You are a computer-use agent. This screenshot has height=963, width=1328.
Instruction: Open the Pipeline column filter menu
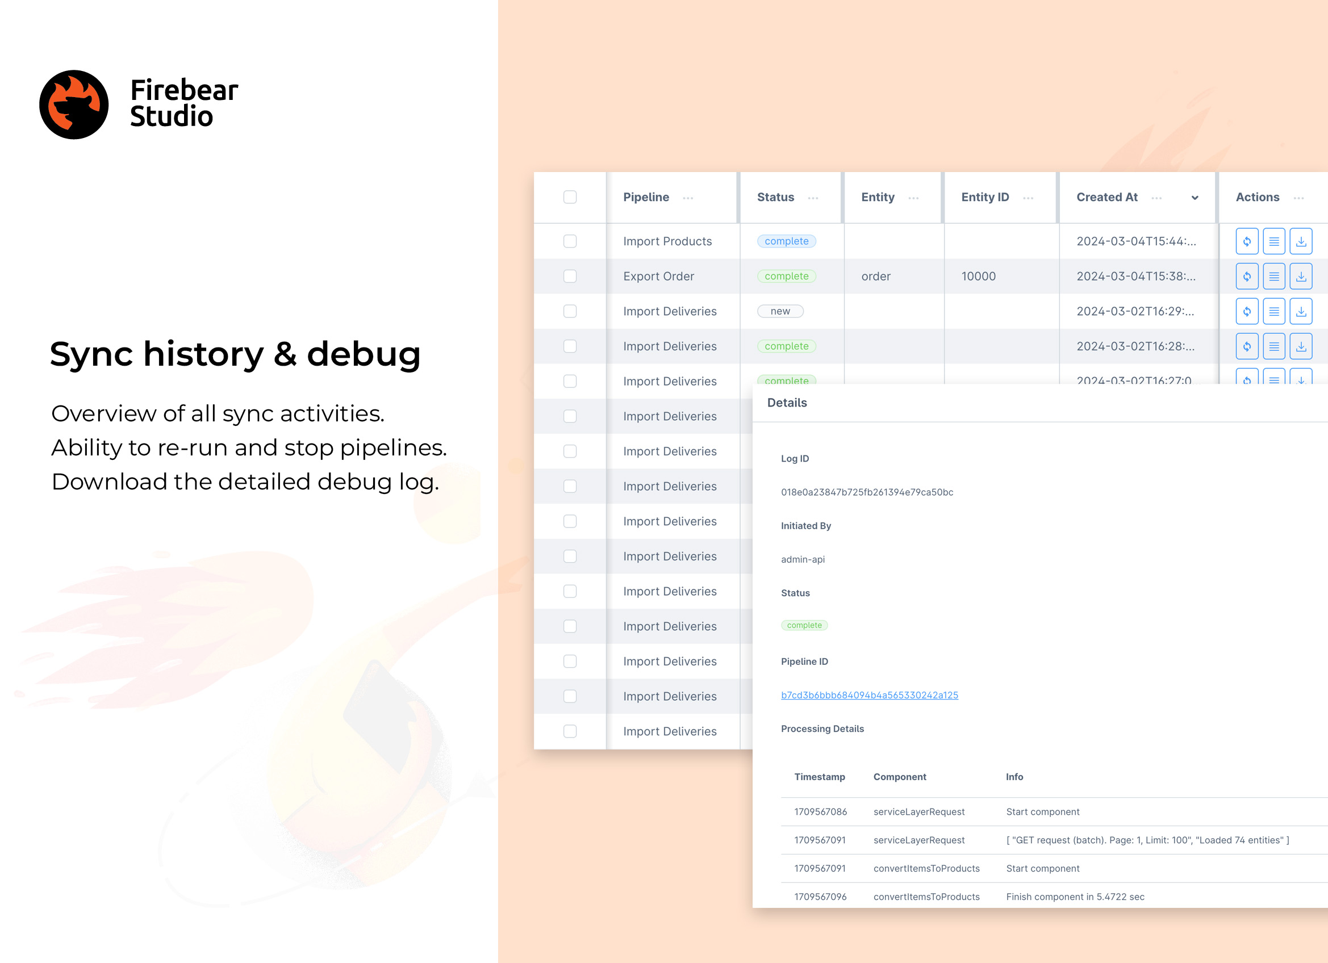[689, 197]
